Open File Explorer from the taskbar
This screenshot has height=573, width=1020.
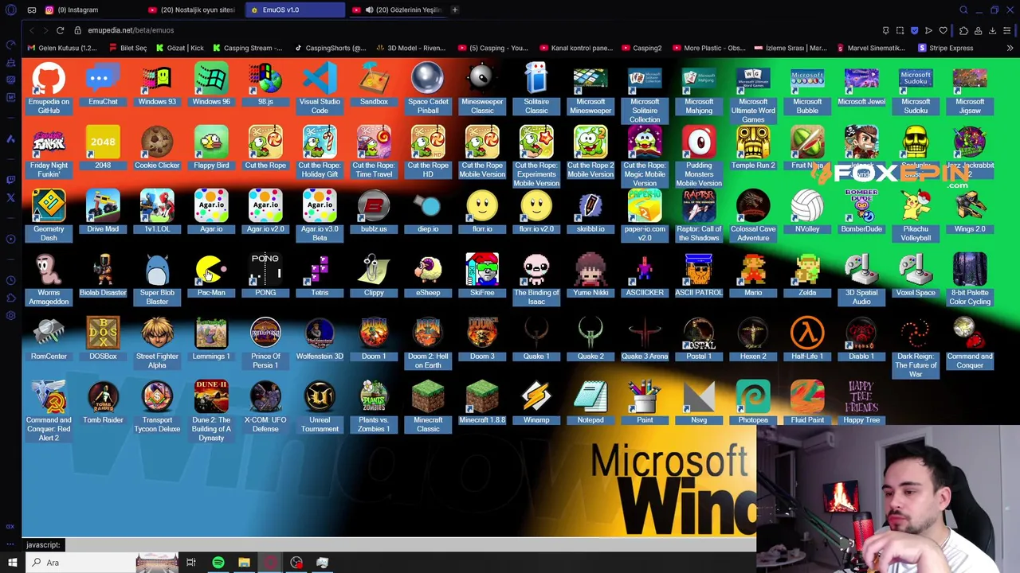pos(244,563)
